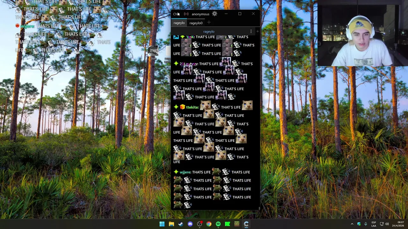Show hidden system tray icons
This screenshot has height=229, width=408.
coord(352,224)
